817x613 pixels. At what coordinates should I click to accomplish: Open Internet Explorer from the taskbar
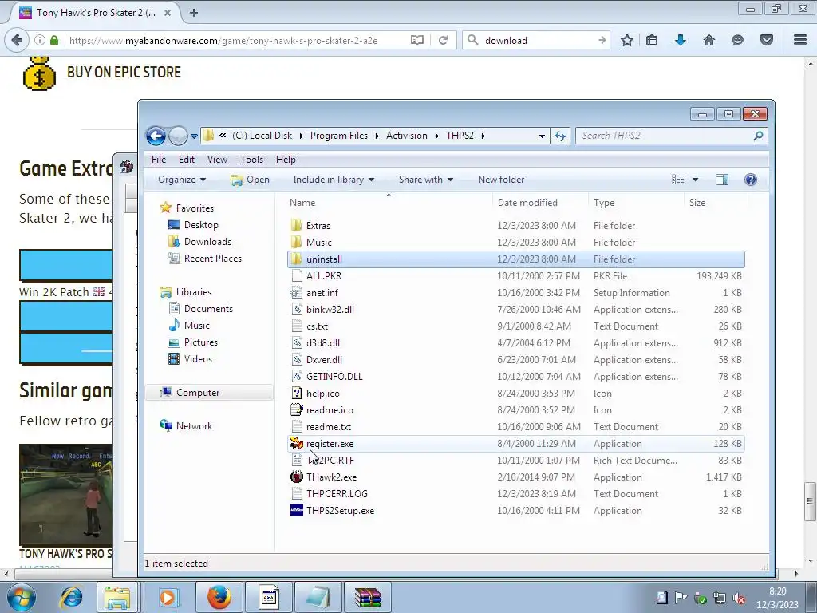coord(71,597)
